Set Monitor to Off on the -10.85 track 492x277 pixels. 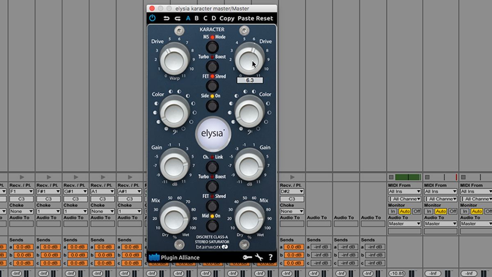417,211
